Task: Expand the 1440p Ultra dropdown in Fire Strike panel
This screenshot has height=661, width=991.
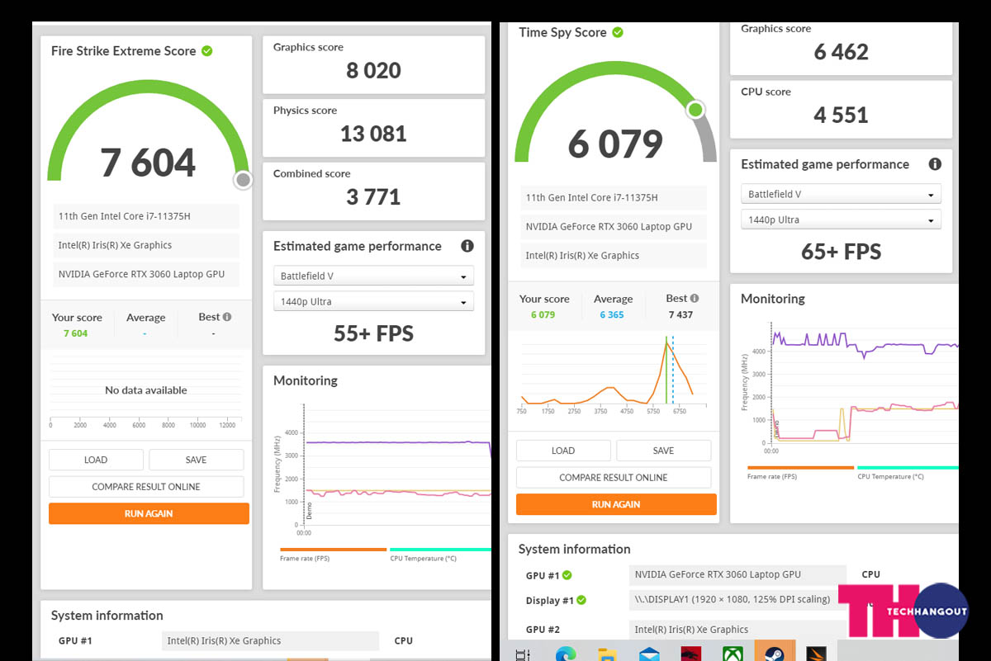Action: tap(373, 301)
